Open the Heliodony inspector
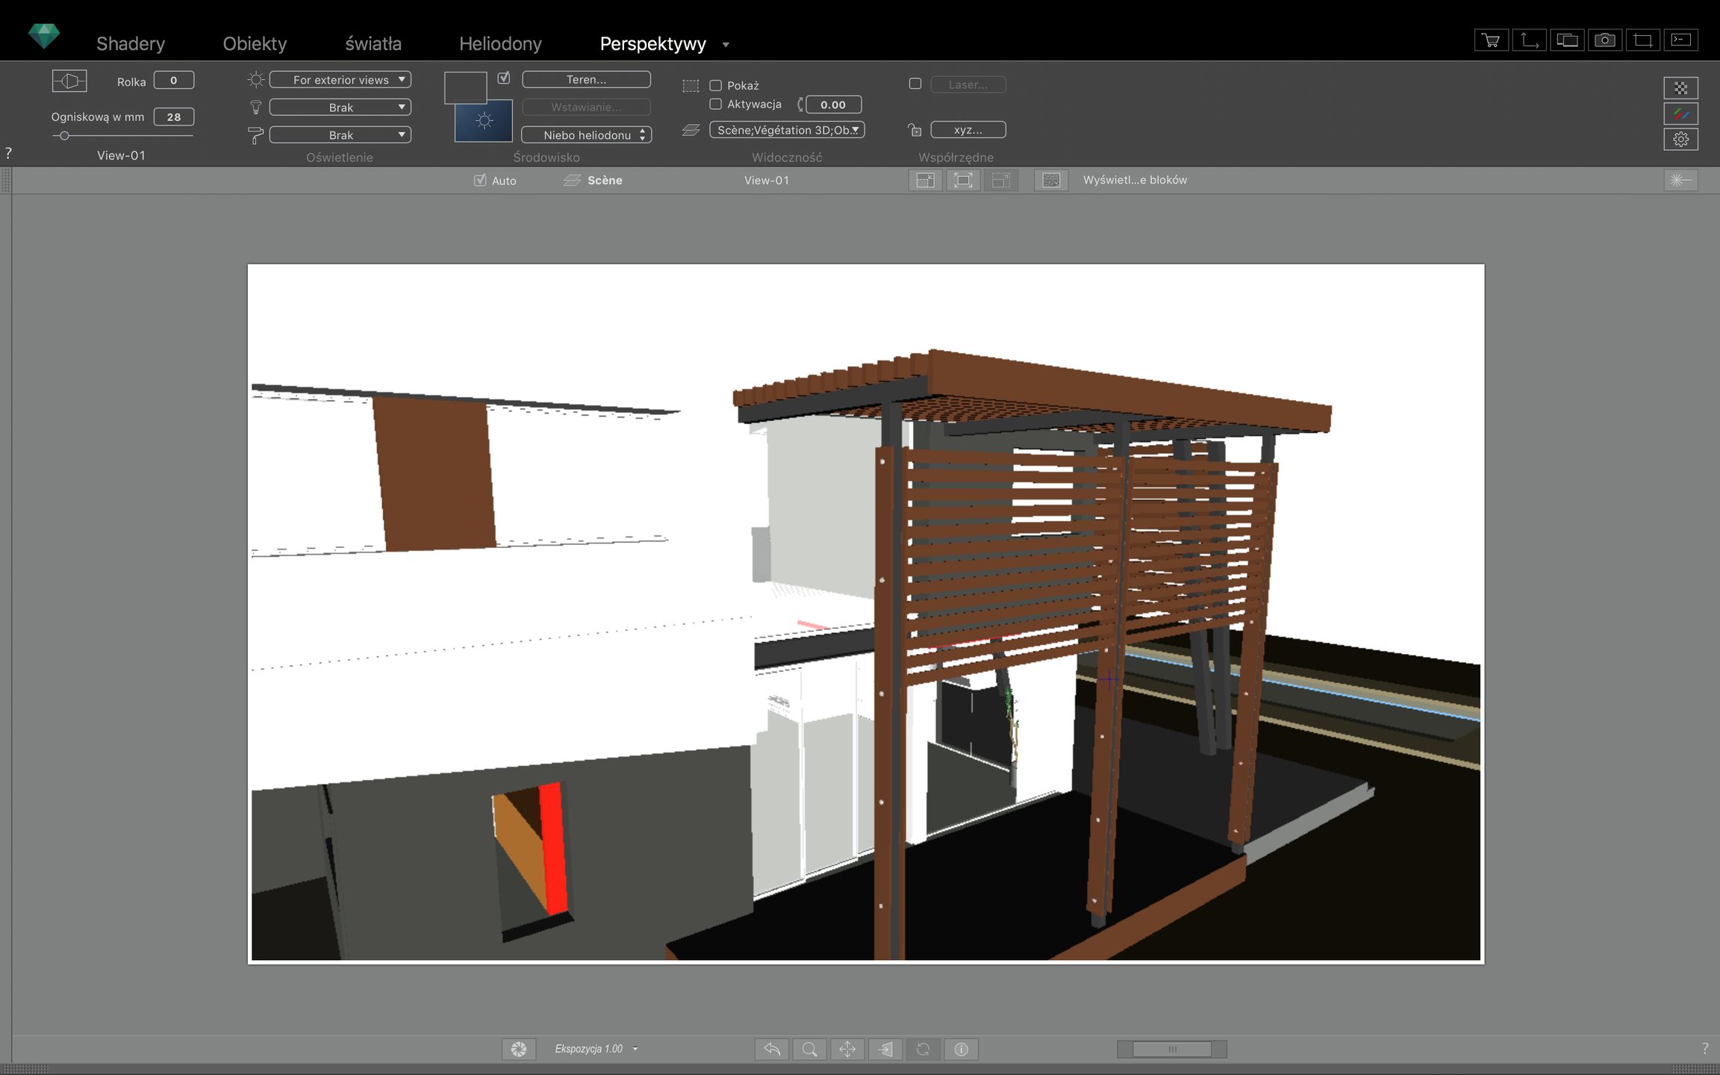This screenshot has height=1075, width=1720. [500, 43]
